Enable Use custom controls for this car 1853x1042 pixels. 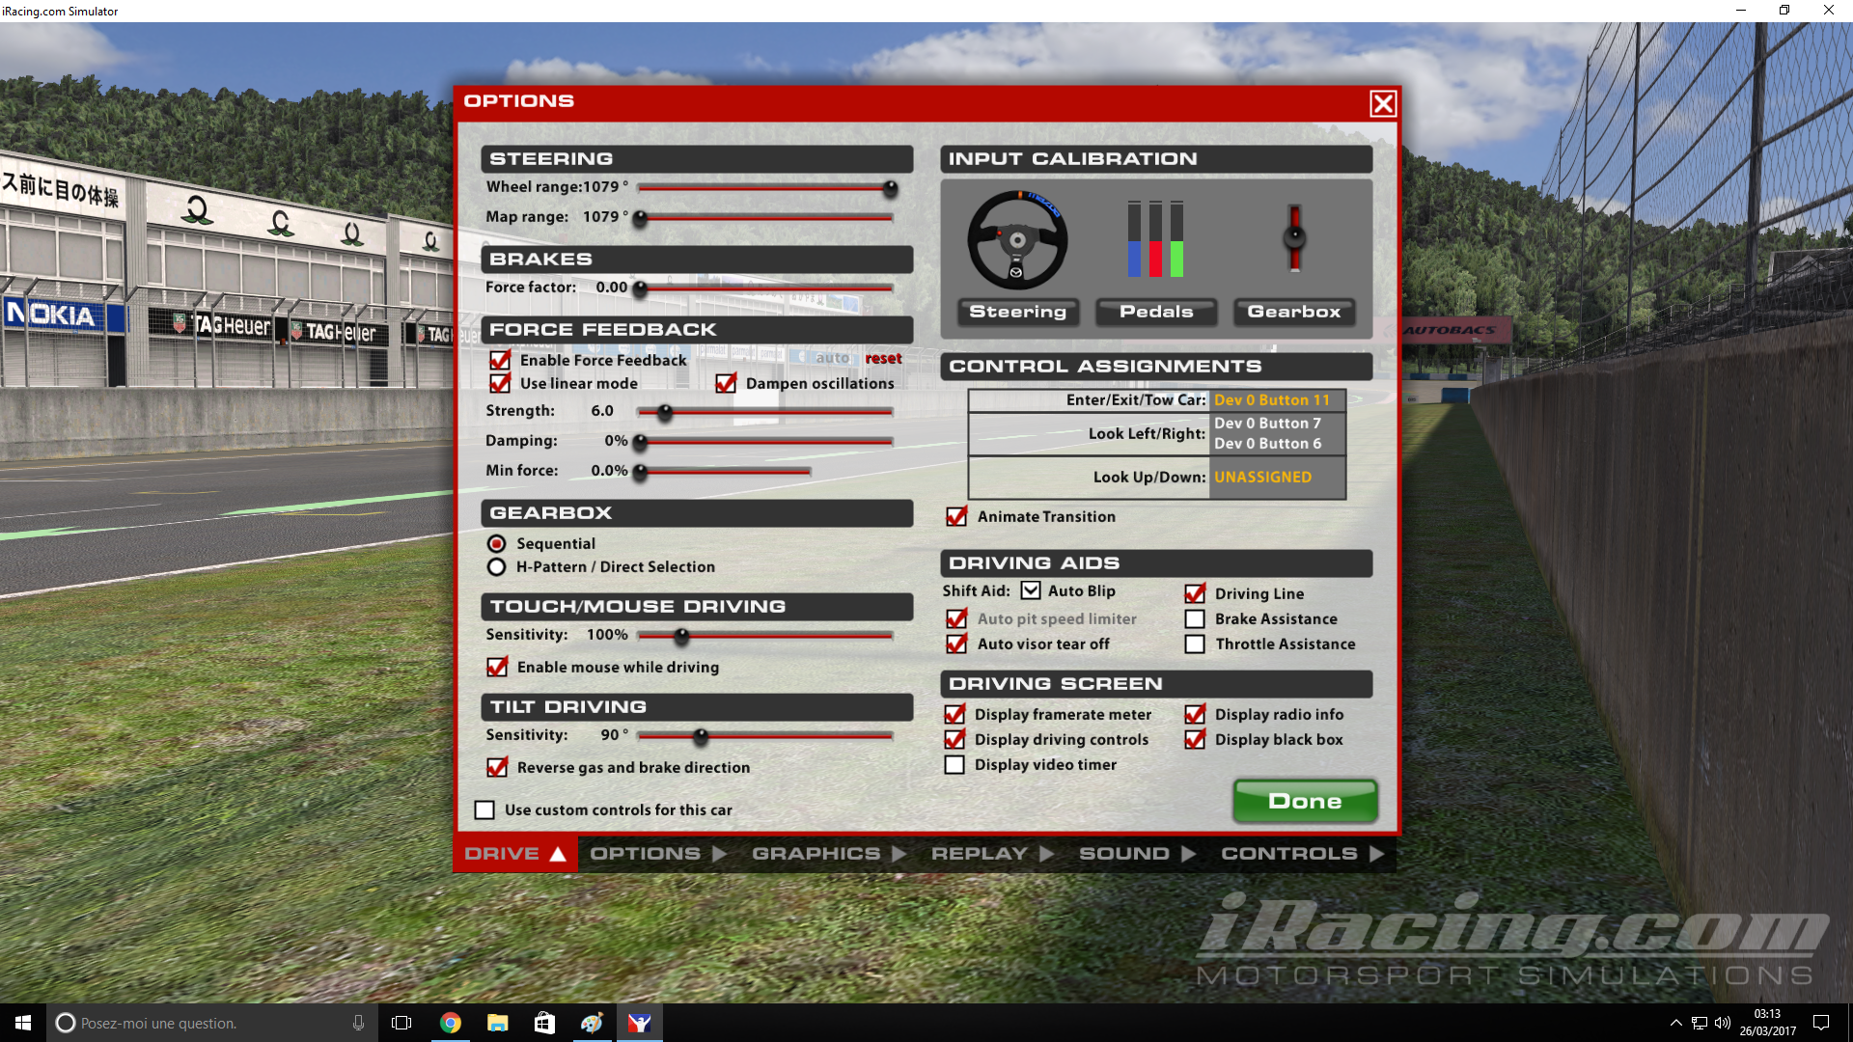click(x=484, y=809)
